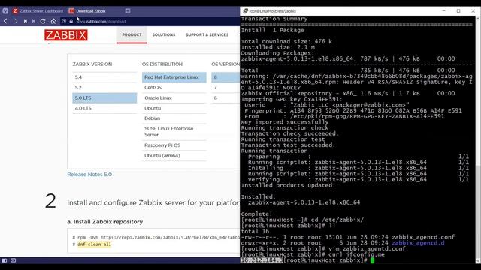
Task: Click the ZABBIX logo
Action: [x=66, y=35]
